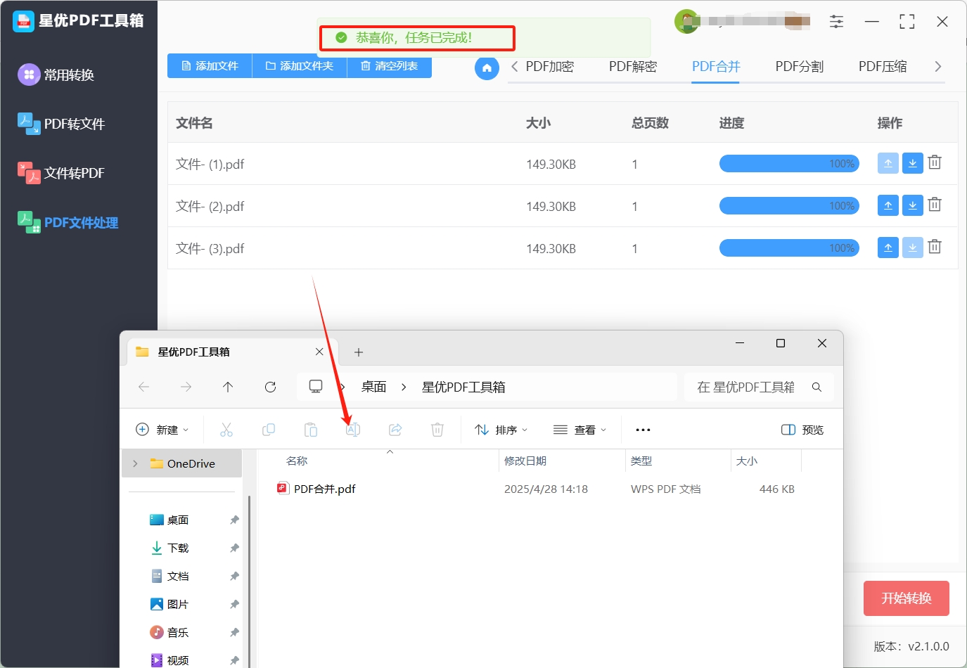Click progress bar of 文件- (1).pdf
967x668 pixels.
(x=789, y=164)
